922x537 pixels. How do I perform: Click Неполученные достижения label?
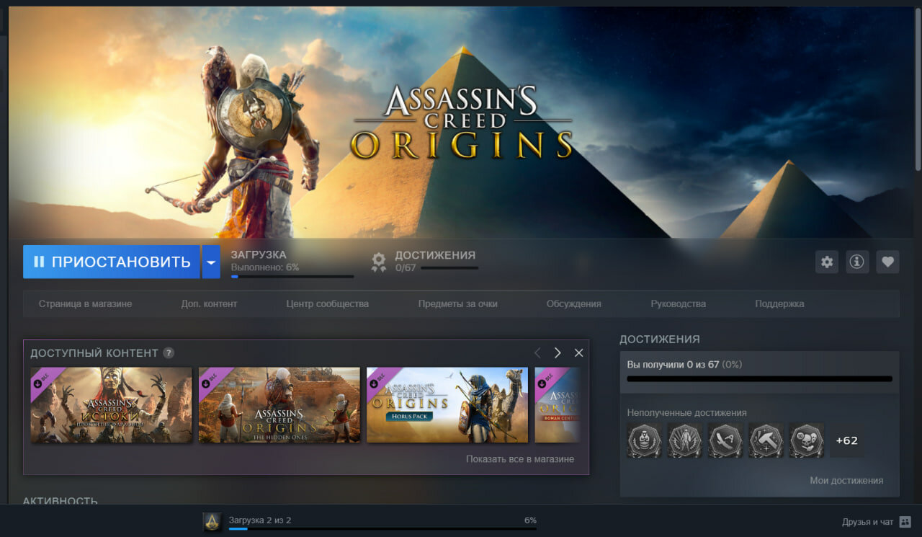pyautogui.click(x=686, y=413)
